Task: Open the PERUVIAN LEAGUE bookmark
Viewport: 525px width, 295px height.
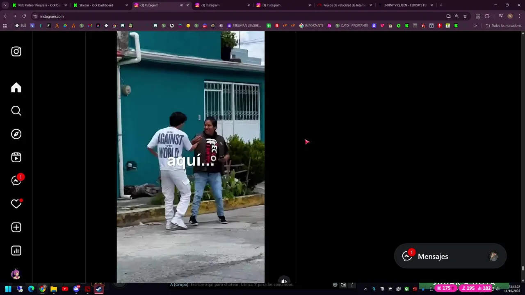Action: click(244, 25)
